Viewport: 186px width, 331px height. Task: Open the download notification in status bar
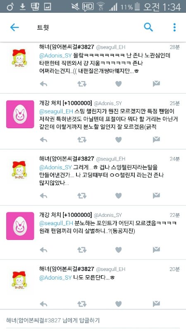[x=22, y=7]
